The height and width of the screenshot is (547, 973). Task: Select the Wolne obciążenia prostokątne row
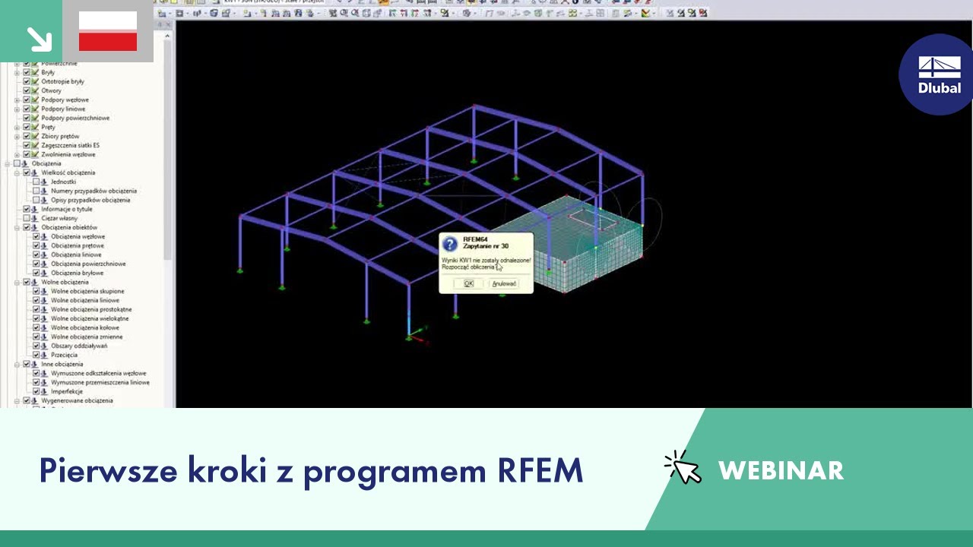point(91,309)
